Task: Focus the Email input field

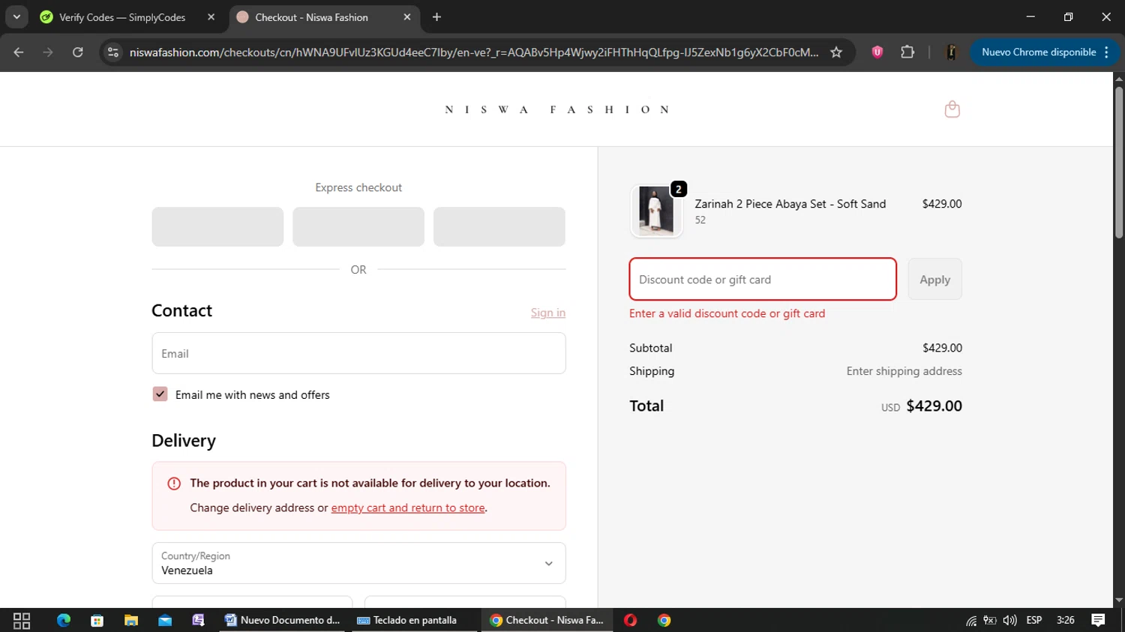Action: click(358, 353)
